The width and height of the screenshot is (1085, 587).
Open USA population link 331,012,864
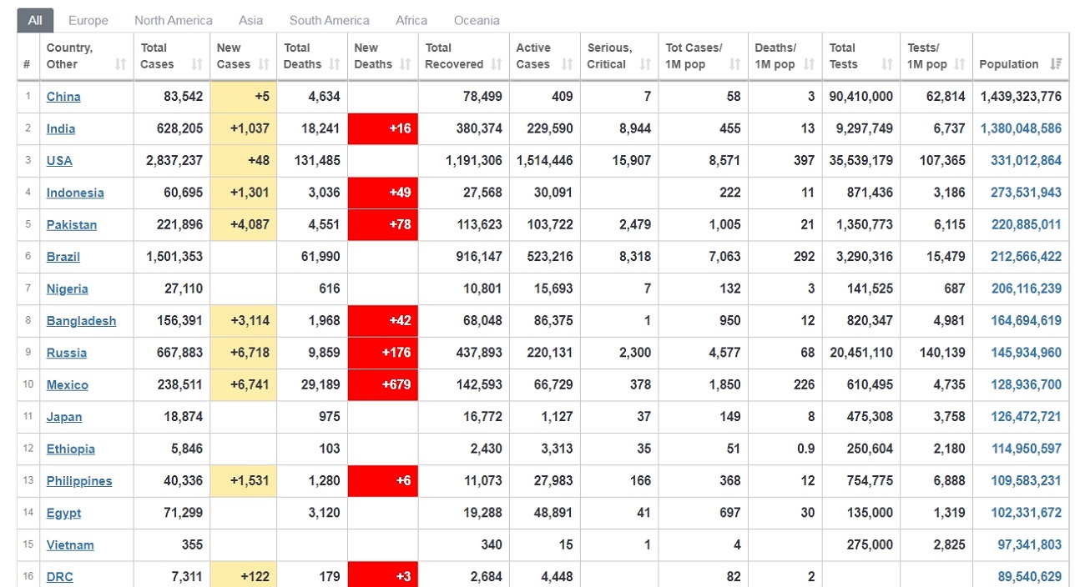[1026, 161]
